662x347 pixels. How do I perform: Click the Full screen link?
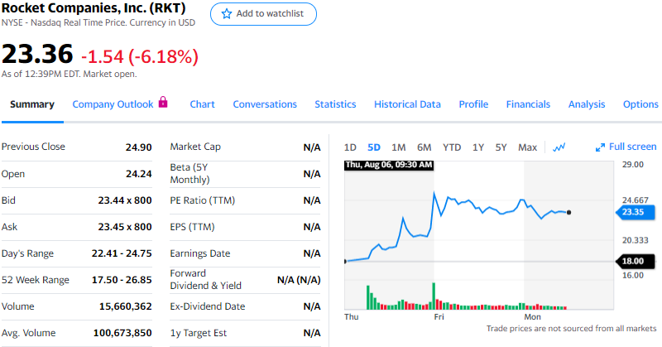pyautogui.click(x=632, y=147)
